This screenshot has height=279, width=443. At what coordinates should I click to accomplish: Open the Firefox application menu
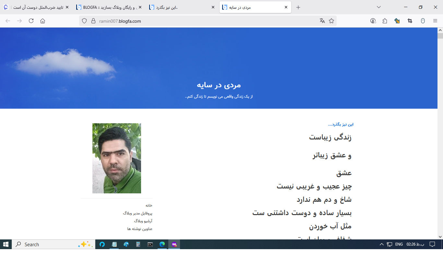pos(435,21)
